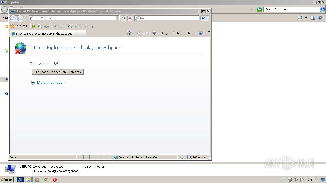Image resolution: width=326 pixels, height=183 pixels.
Task: Click the 3:31 PM clock
Action: coord(313,179)
